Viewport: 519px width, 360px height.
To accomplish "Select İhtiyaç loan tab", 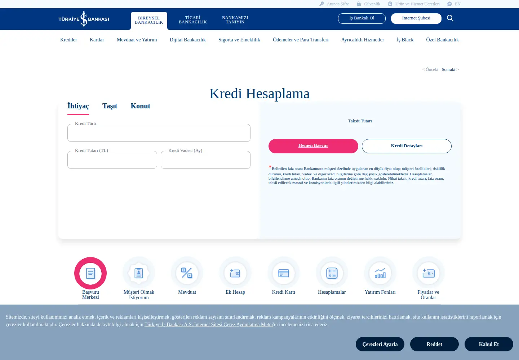I will point(78,106).
